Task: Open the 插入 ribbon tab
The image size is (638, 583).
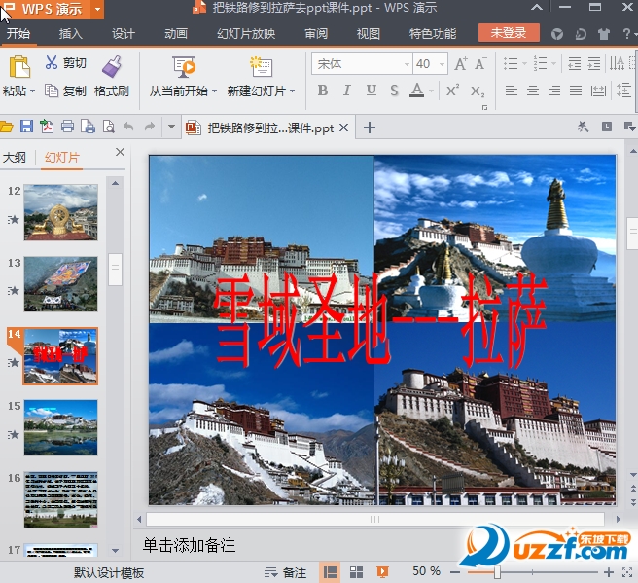Action: click(70, 34)
